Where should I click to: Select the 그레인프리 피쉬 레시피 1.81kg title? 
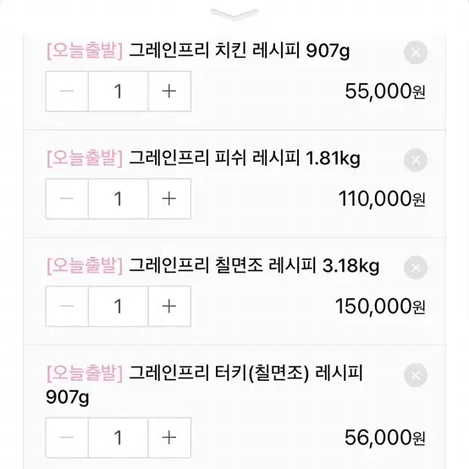(245, 158)
